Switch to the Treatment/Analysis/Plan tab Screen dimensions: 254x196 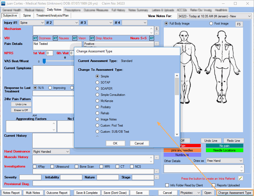(52, 15)
